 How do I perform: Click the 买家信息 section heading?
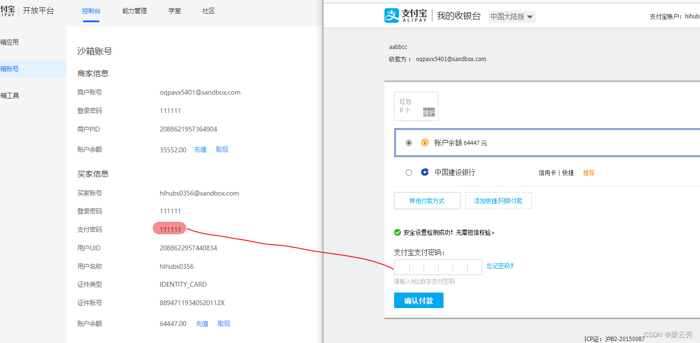tap(93, 174)
